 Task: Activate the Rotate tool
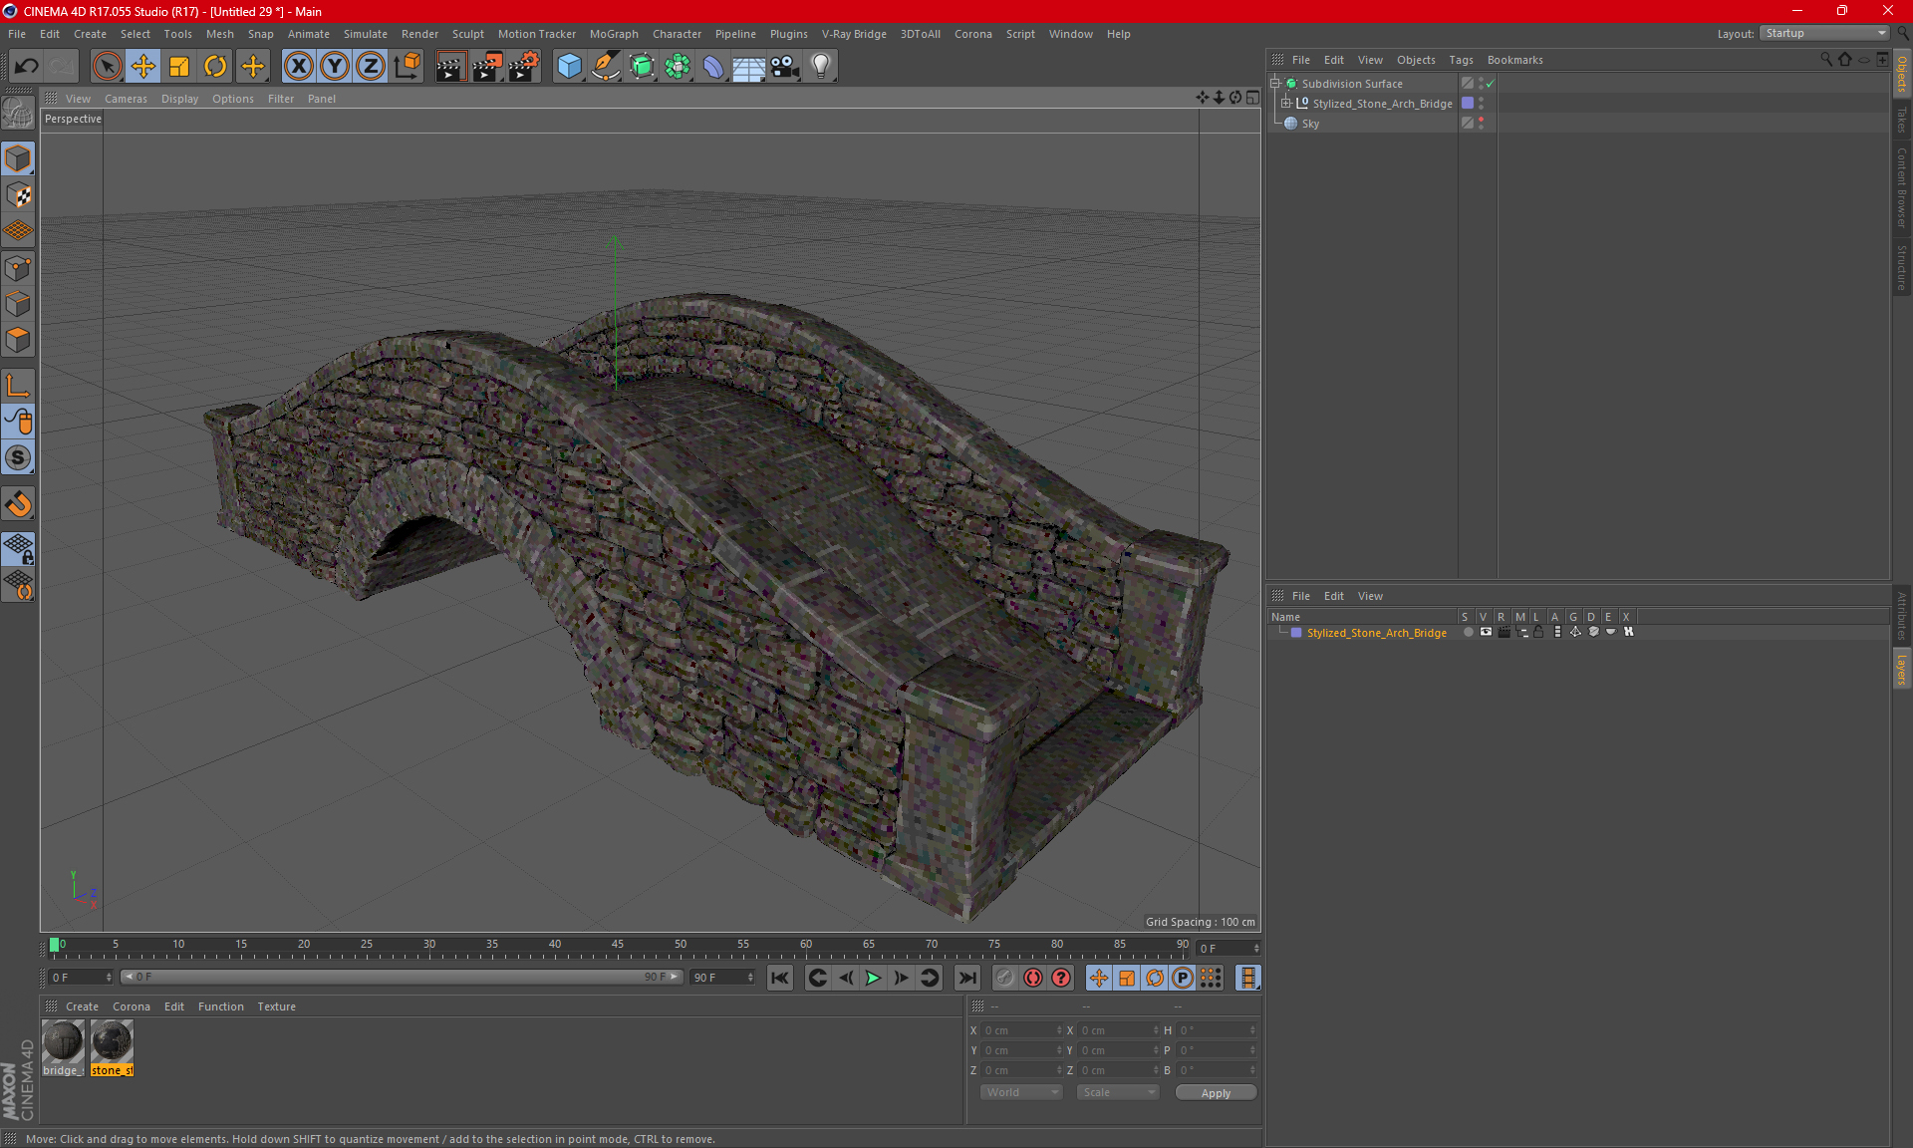point(215,67)
